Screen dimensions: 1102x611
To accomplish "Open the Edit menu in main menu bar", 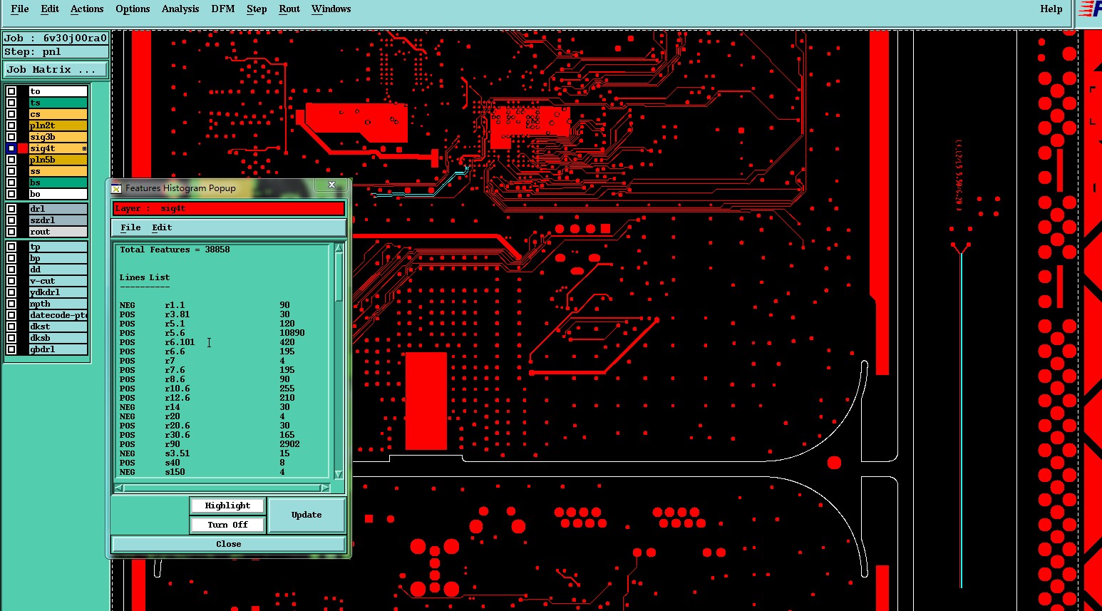I will tap(50, 9).
